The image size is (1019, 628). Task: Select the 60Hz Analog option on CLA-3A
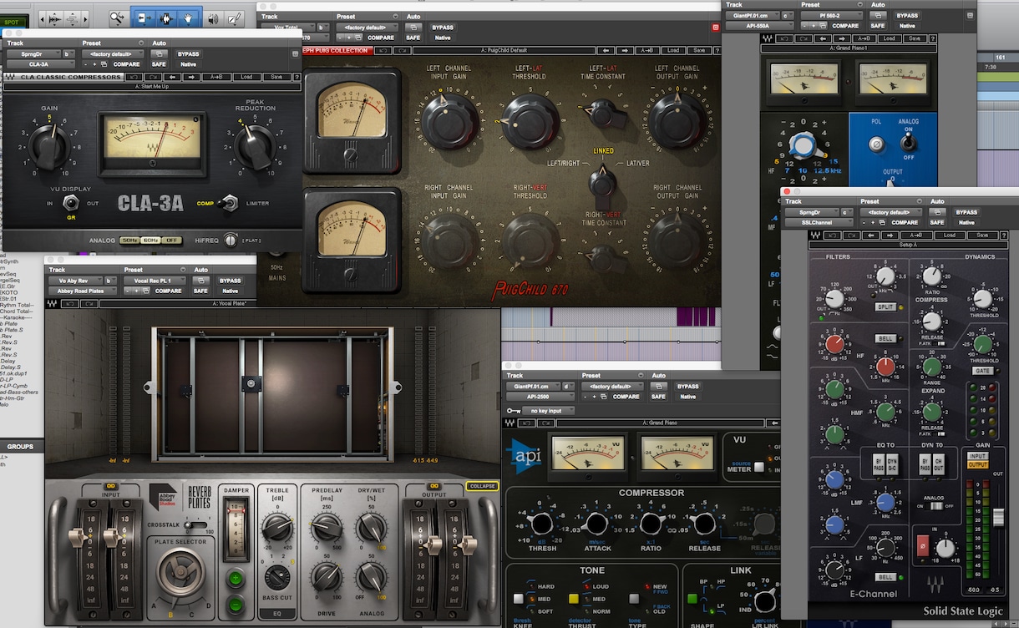tap(151, 241)
